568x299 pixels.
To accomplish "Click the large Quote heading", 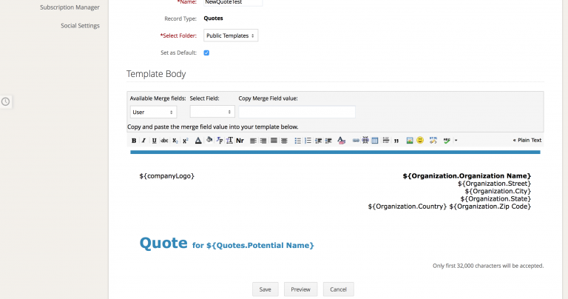I will (x=163, y=243).
